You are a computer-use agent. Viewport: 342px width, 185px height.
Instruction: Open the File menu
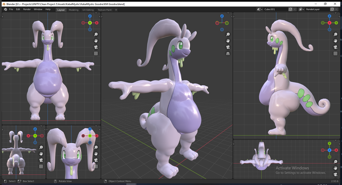11,10
